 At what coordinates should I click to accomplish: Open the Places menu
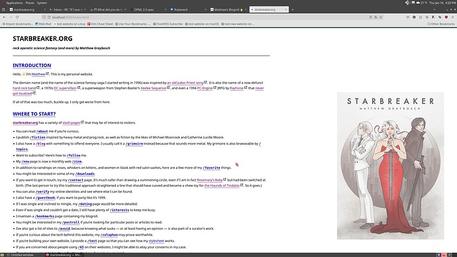pos(30,3)
